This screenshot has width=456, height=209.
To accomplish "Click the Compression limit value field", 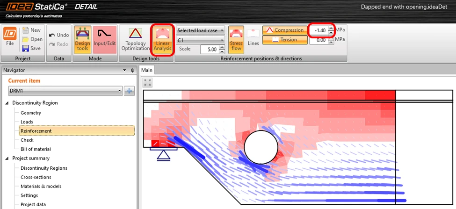I will (x=319, y=30).
